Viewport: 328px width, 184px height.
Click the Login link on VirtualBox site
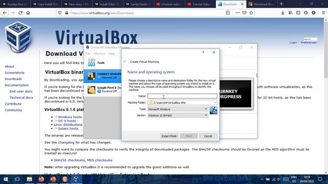click(293, 42)
